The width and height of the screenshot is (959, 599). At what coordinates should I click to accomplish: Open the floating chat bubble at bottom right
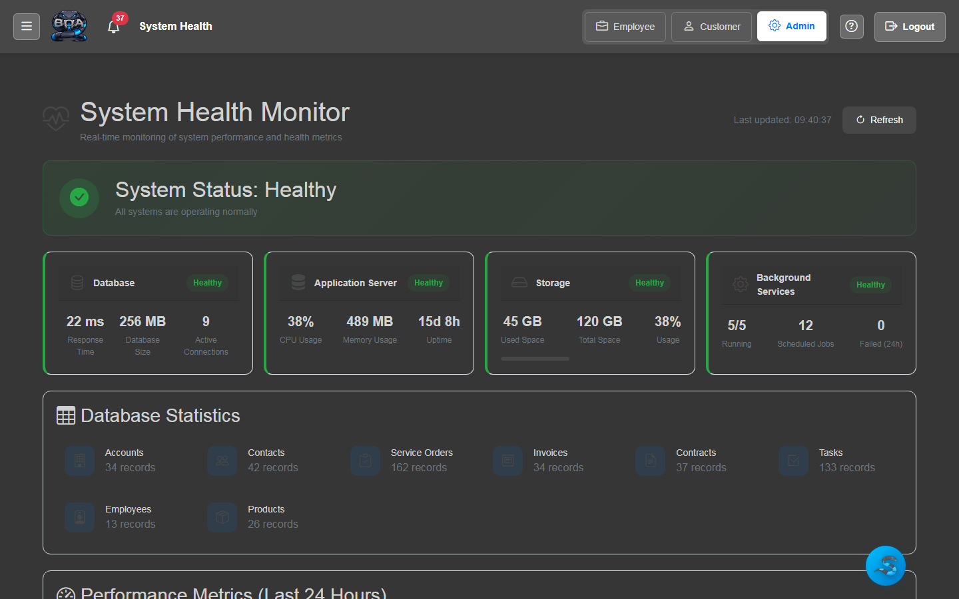[x=886, y=566]
